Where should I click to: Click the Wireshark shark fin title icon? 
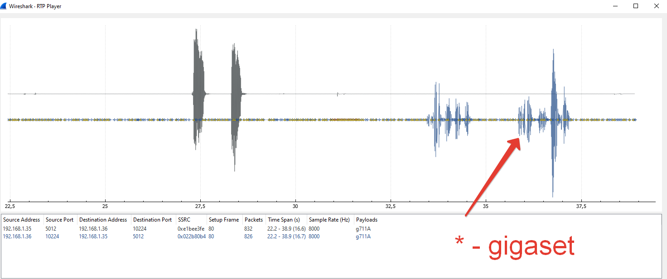[x=4, y=6]
